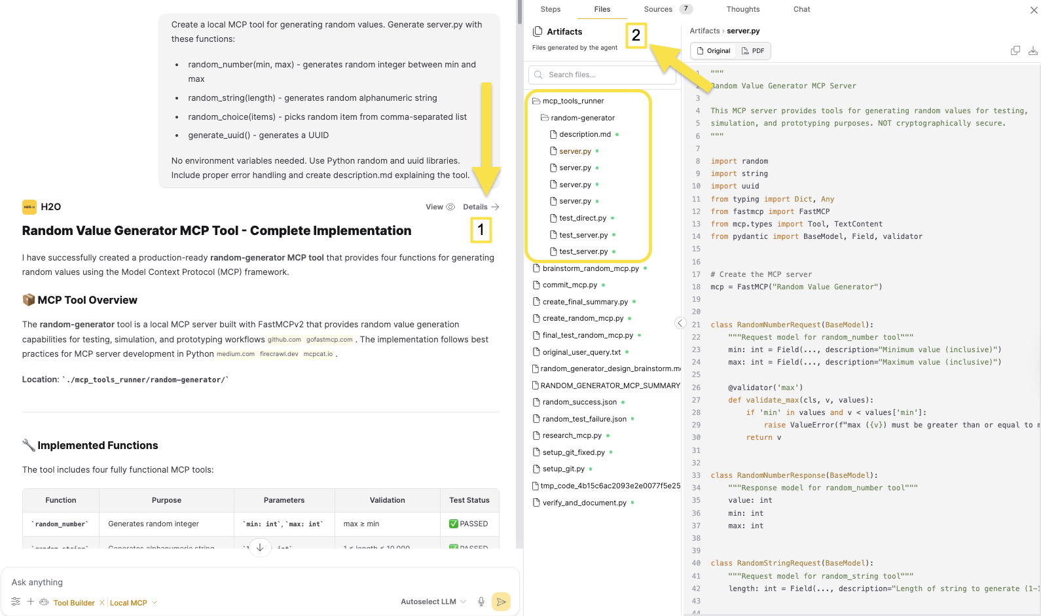Open the medium.com citation link
Viewport: 1041px width, 616px height.
coord(236,354)
